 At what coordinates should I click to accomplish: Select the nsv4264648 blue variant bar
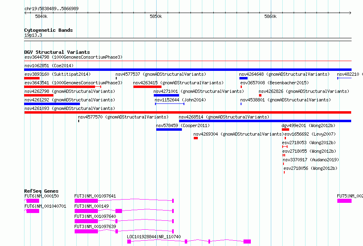point(243,78)
